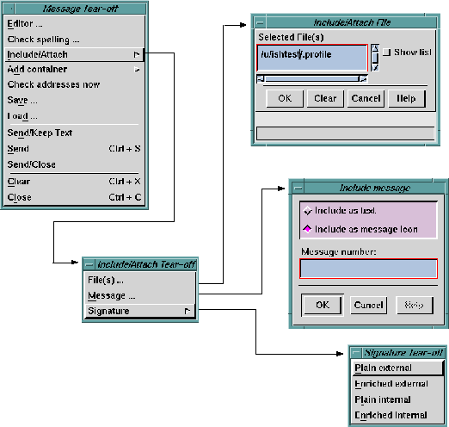This screenshot has height=427, width=449.
Task: Click down arrow of Selected Files scrollbar
Action: click(375, 68)
